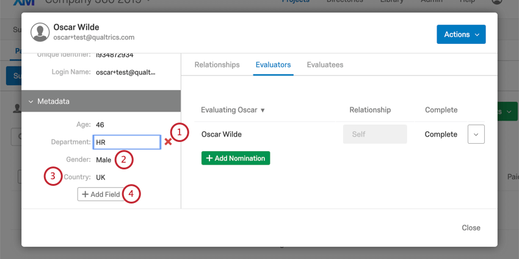Switch to the Relationships tab
The width and height of the screenshot is (519, 259).
(217, 65)
